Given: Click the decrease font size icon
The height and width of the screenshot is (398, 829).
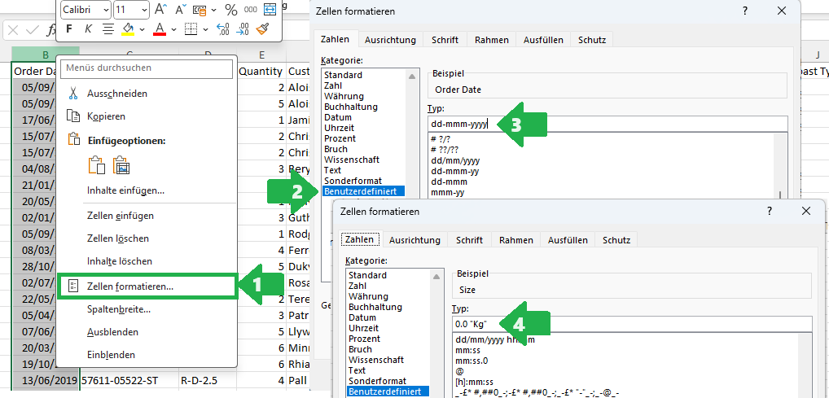Looking at the screenshot, I should coord(180,10).
